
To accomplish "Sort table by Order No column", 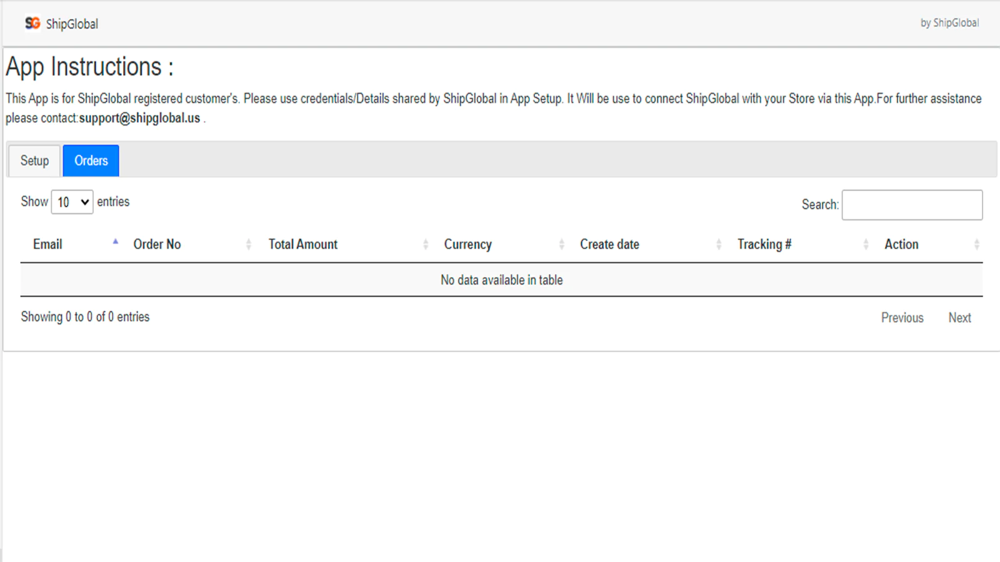I will click(x=189, y=244).
